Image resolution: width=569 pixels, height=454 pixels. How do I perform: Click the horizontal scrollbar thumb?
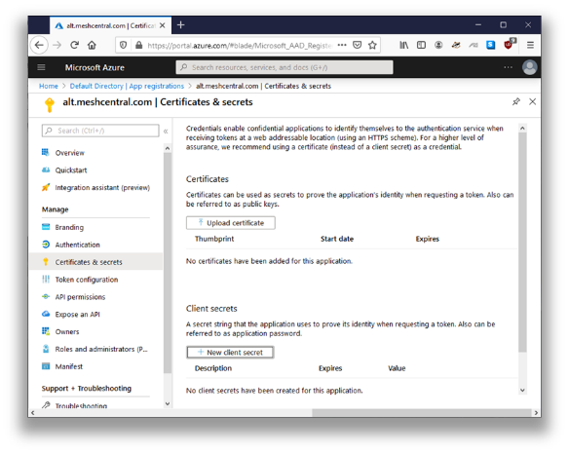click(x=422, y=413)
